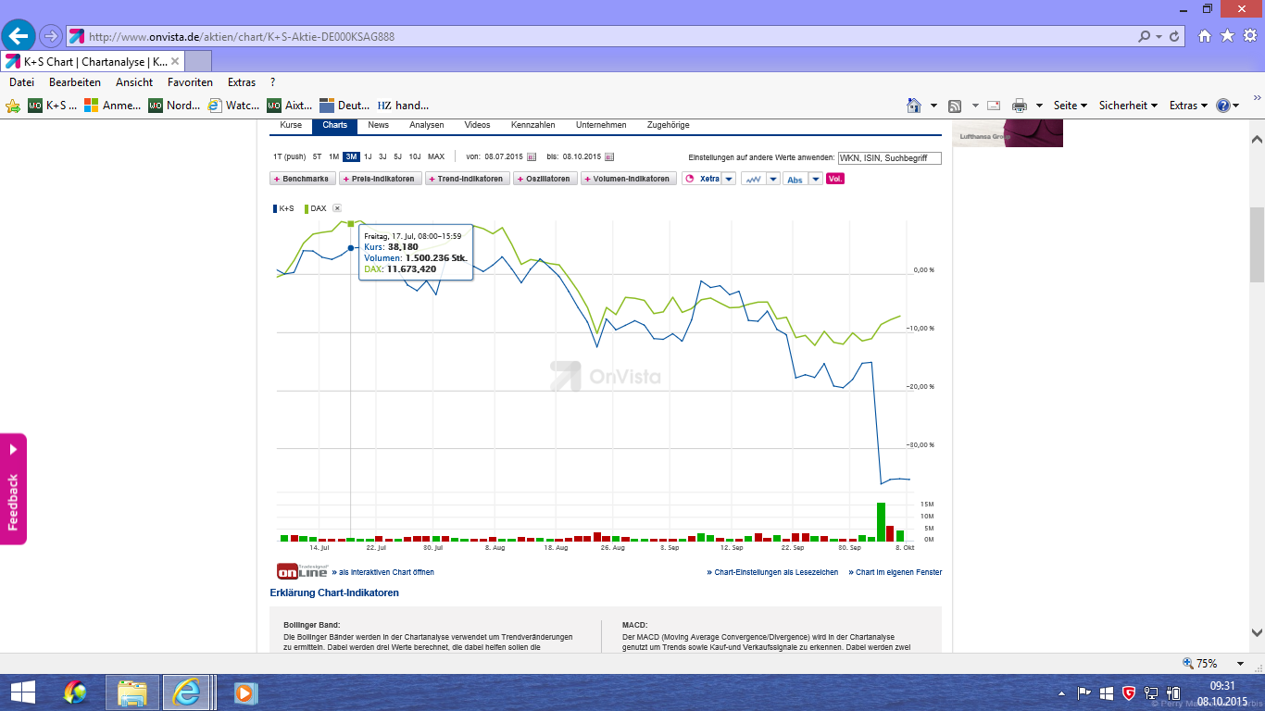Click the Read Mail envelope icon

tap(994, 106)
